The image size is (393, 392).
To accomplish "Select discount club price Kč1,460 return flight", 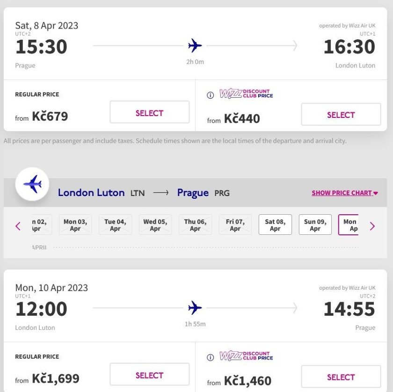I will pos(341,377).
